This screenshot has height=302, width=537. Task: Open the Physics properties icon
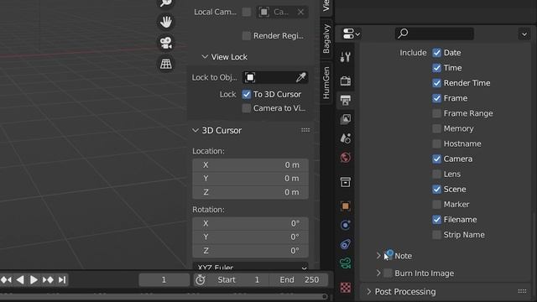tap(345, 225)
